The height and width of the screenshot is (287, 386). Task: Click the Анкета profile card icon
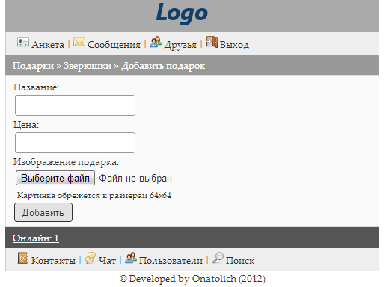click(x=23, y=42)
